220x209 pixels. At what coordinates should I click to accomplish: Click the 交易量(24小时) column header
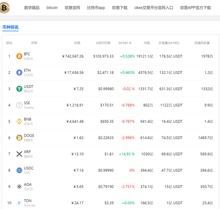(169, 43)
